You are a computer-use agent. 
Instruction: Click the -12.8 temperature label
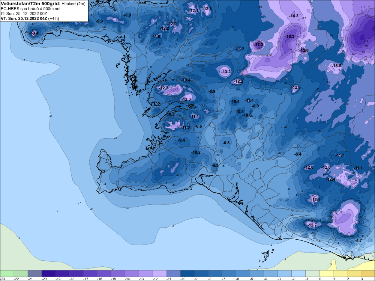[x=309, y=167]
